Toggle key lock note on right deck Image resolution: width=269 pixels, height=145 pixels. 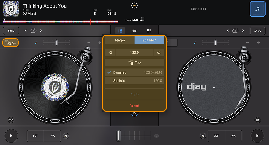(x=195, y=43)
